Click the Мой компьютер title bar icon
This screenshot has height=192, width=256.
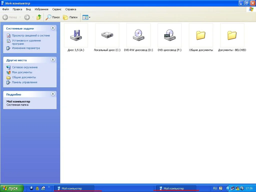pyautogui.click(x=2, y=3)
